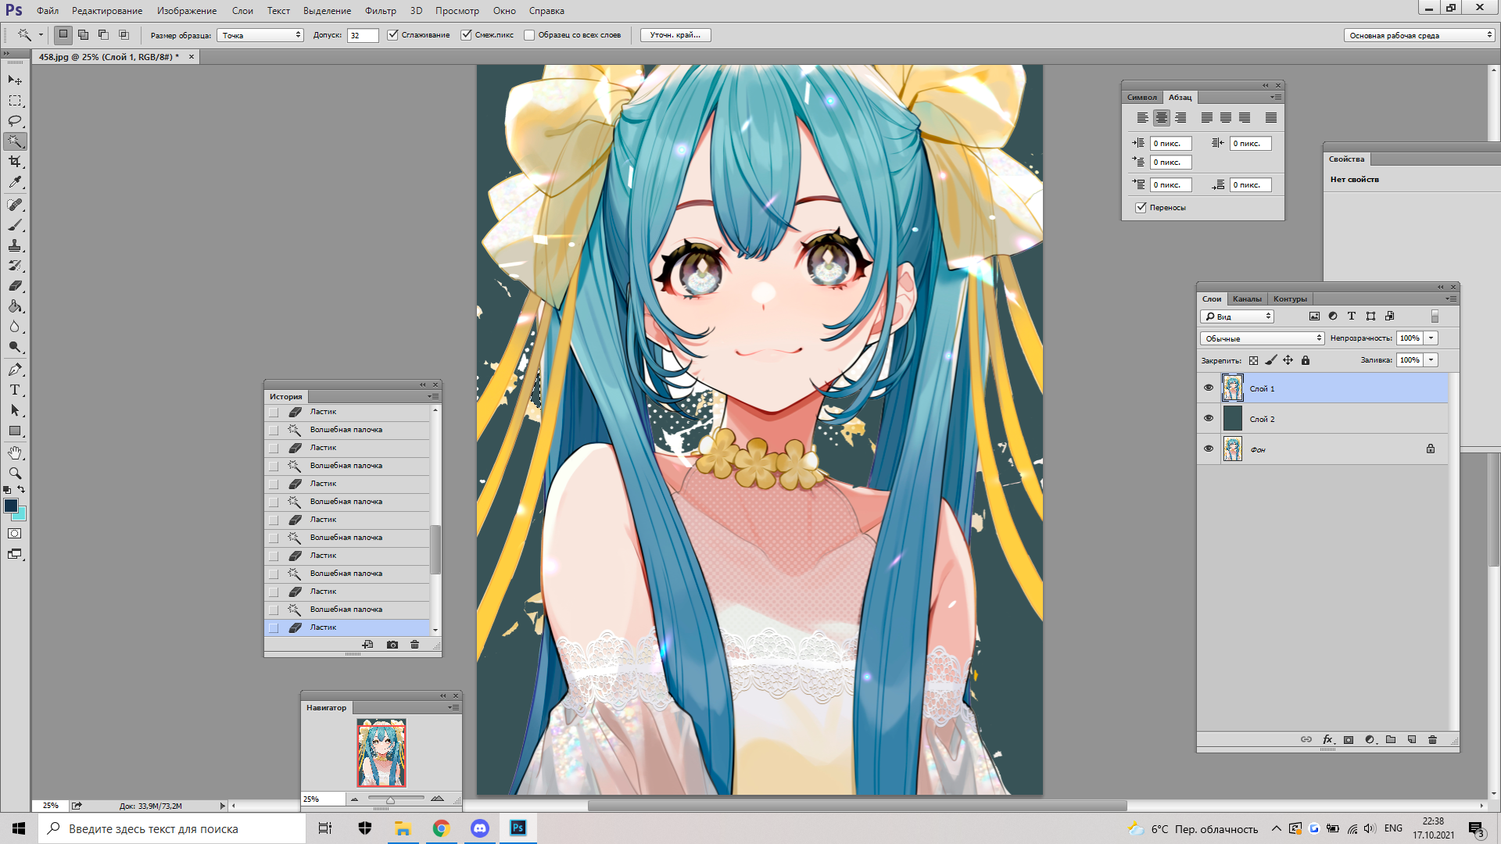Open the History panel flyout menu
1501x844 pixels.
point(433,397)
